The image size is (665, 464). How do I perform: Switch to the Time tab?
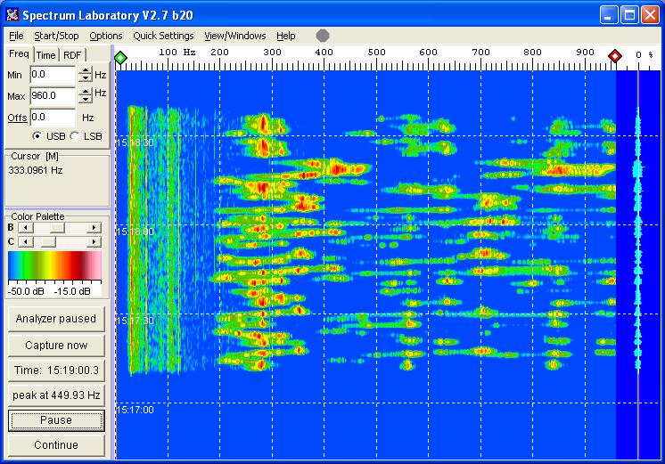coord(45,55)
